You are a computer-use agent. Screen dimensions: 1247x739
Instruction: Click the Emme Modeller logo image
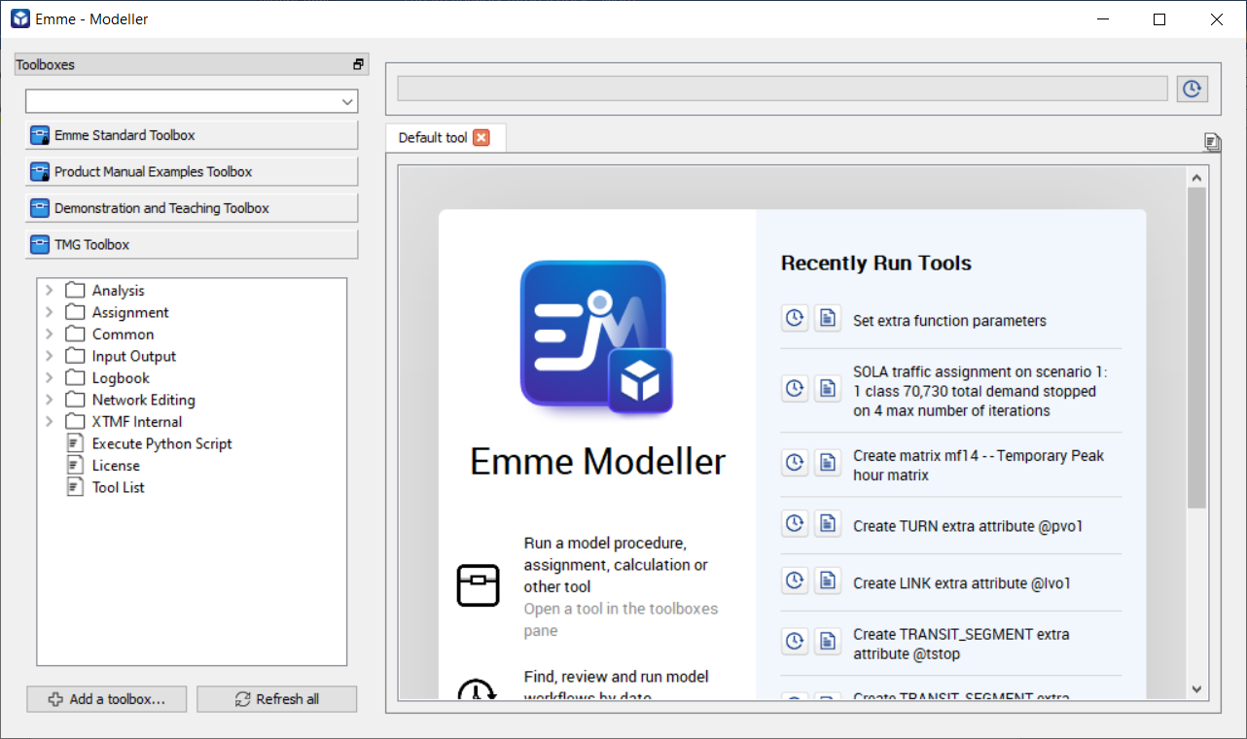click(x=596, y=336)
